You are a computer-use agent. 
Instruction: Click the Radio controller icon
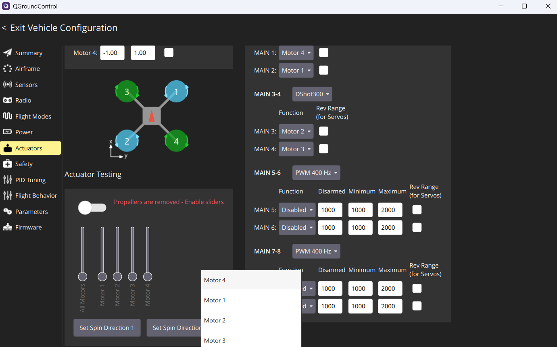coord(8,100)
